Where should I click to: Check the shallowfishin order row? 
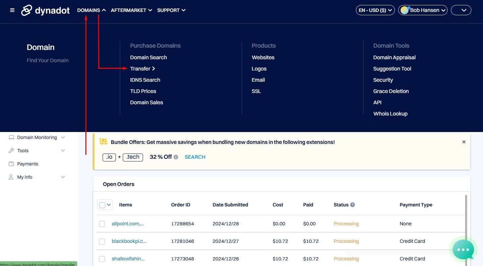coord(102,259)
